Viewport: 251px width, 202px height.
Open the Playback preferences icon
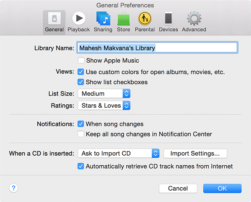click(x=79, y=19)
